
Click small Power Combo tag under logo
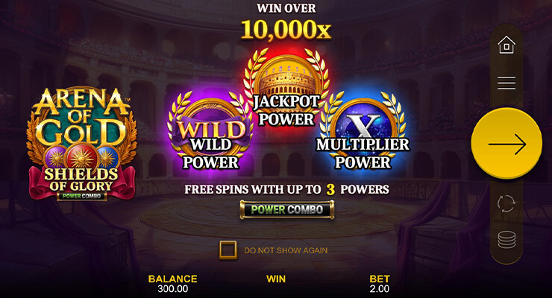[81, 196]
